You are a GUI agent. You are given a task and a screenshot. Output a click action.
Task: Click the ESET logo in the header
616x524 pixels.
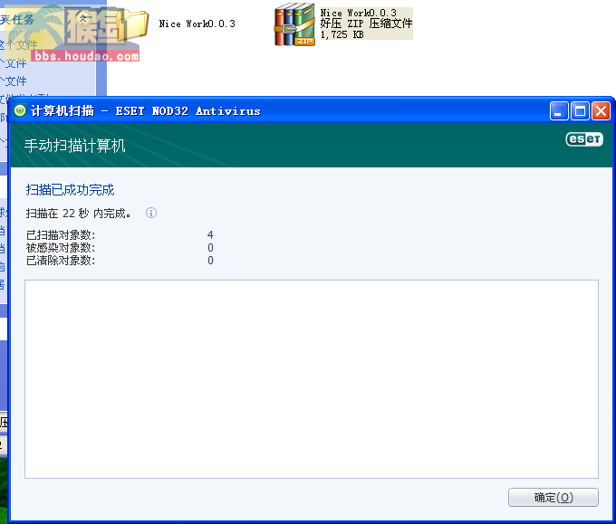pos(584,139)
